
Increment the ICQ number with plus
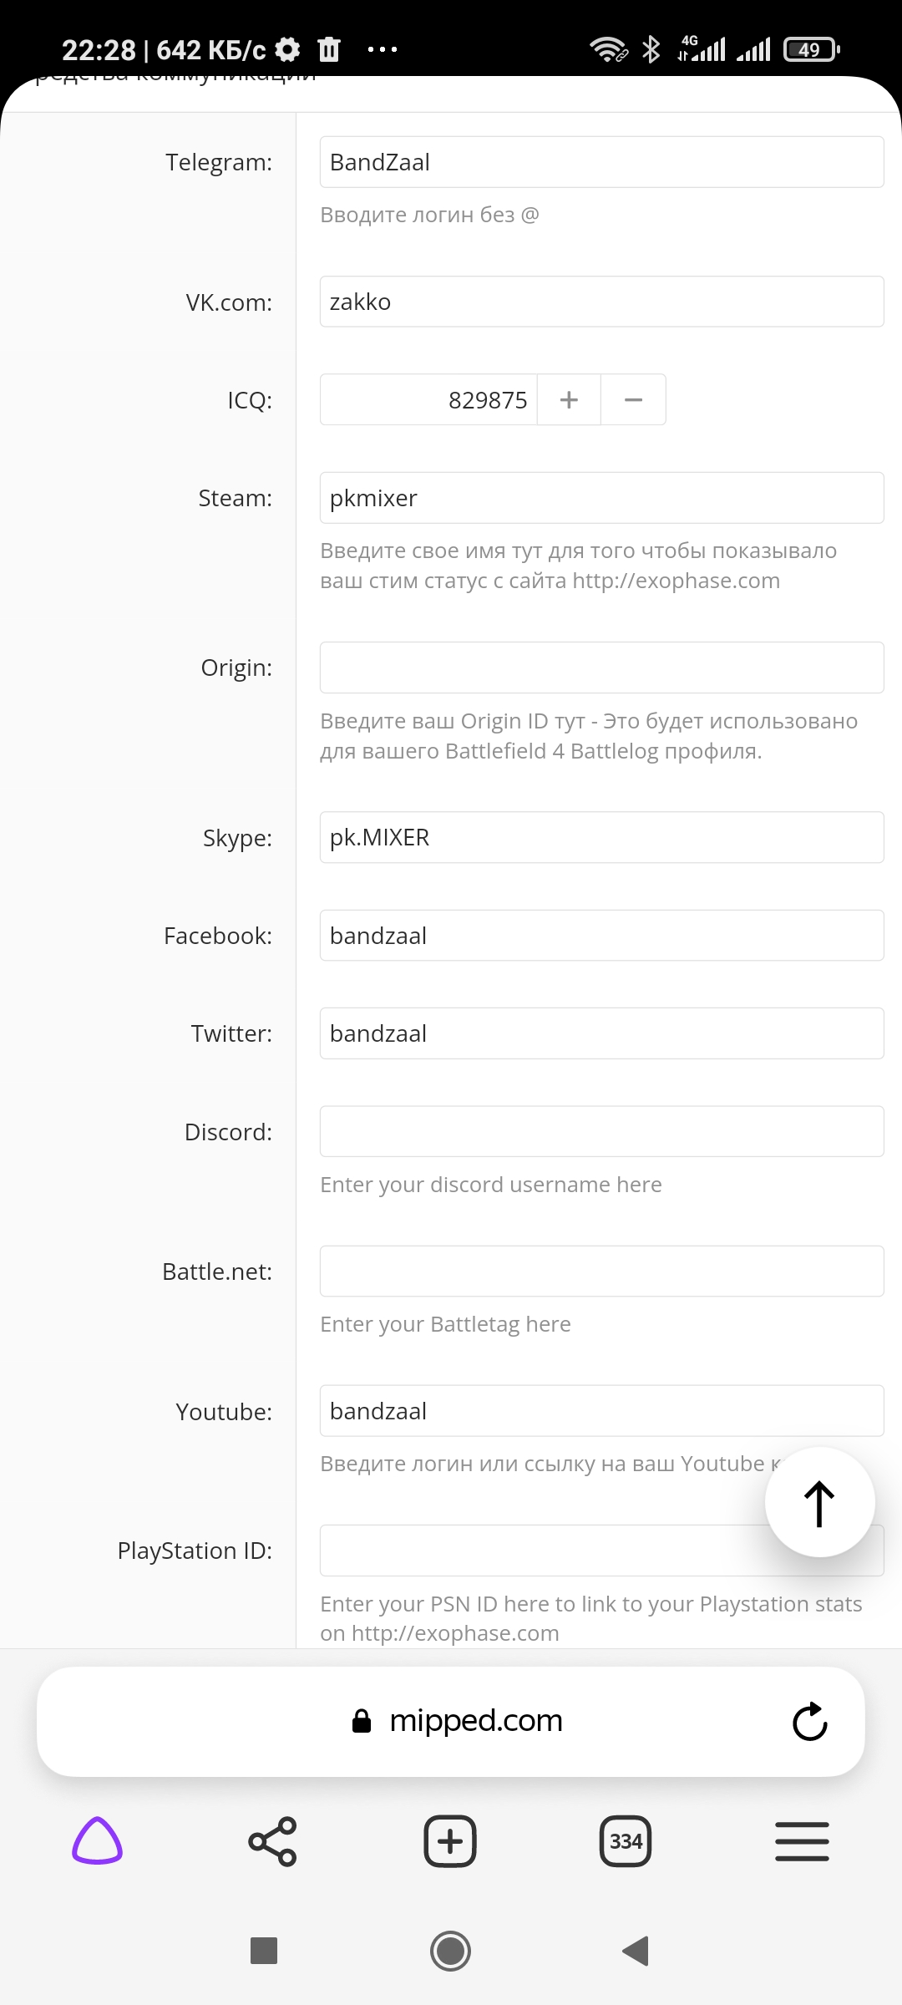click(569, 400)
